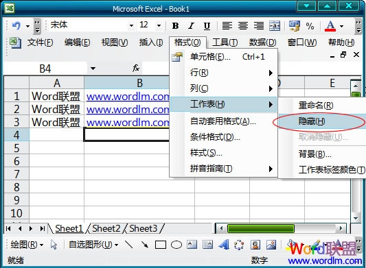Screen dimensions: 366x268
Task: Center align text
Action: (243, 25)
